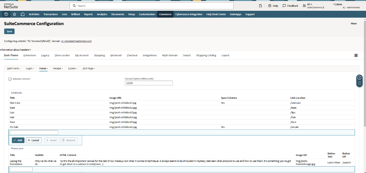366x173 pixels.
Task: Switch to the Search tab
Action: click(x=187, y=55)
